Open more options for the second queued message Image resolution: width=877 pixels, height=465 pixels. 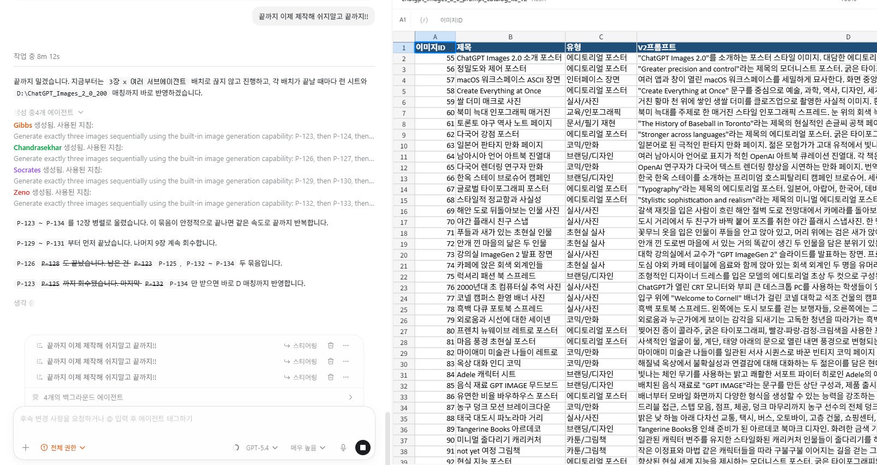tap(346, 361)
